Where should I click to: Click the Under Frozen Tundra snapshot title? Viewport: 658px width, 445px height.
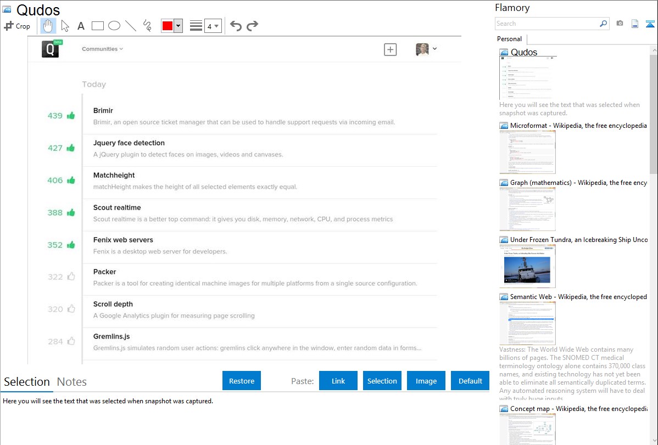coord(579,239)
